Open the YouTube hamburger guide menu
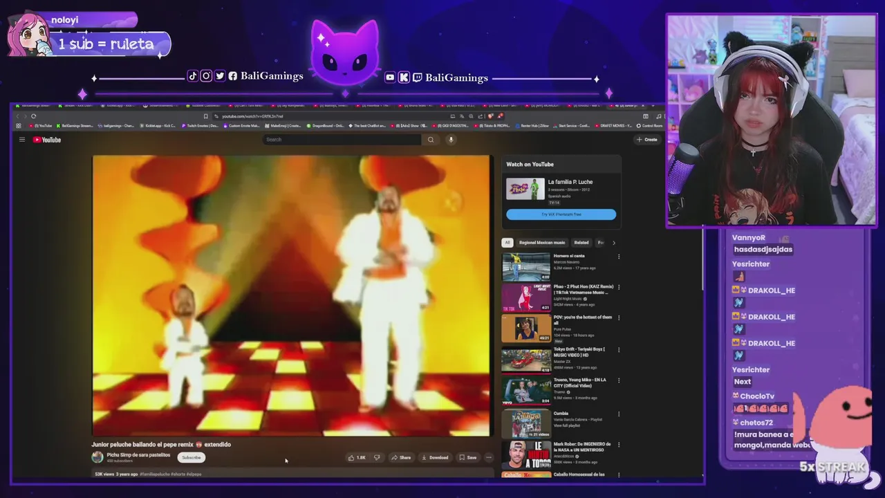The image size is (885, 498). pos(22,140)
